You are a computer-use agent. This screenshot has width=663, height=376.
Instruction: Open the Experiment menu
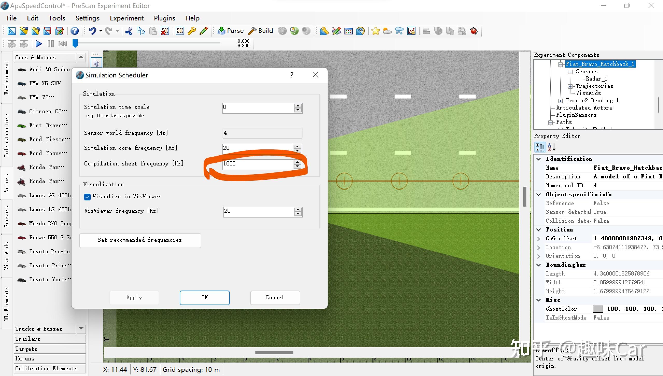coord(126,18)
